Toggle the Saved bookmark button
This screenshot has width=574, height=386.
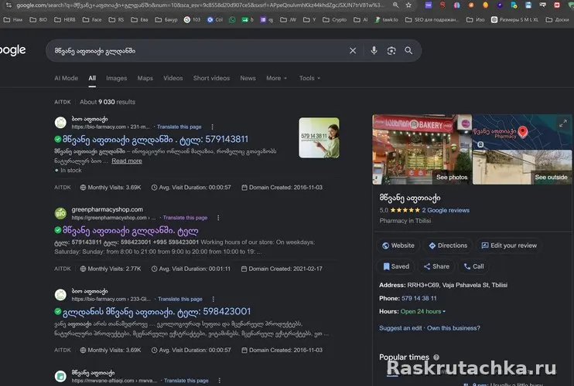[x=396, y=266]
